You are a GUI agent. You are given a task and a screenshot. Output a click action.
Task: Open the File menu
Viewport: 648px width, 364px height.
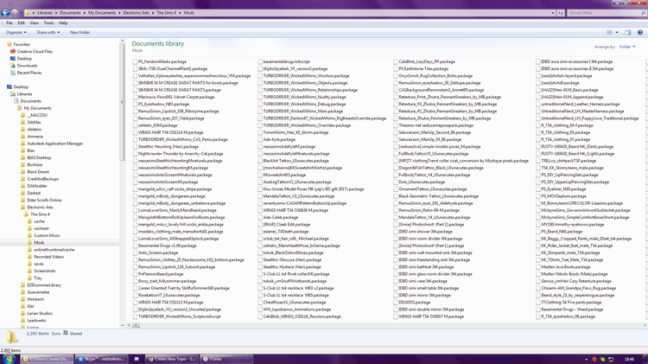(10, 22)
